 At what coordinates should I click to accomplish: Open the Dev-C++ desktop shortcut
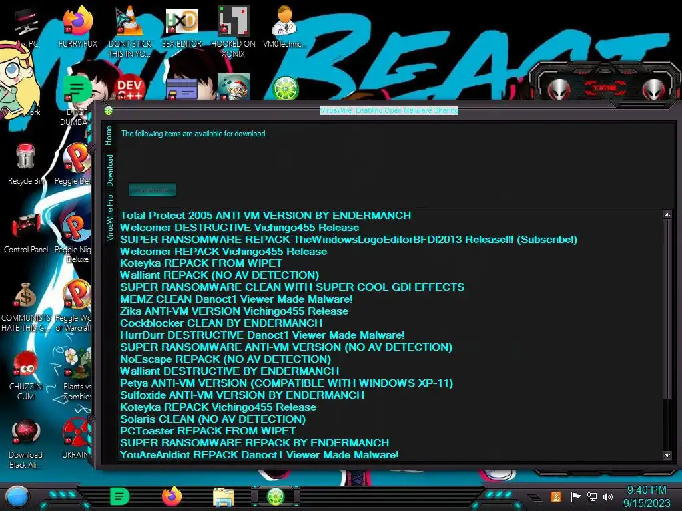point(130,88)
